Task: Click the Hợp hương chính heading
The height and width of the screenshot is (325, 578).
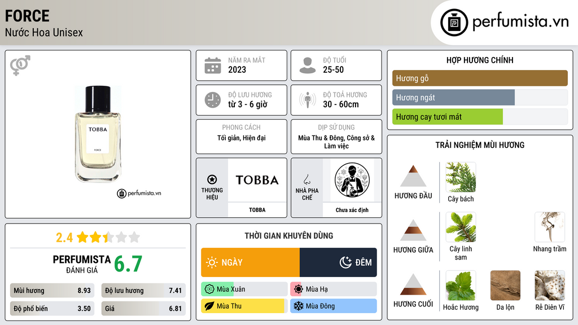Action: [480, 60]
